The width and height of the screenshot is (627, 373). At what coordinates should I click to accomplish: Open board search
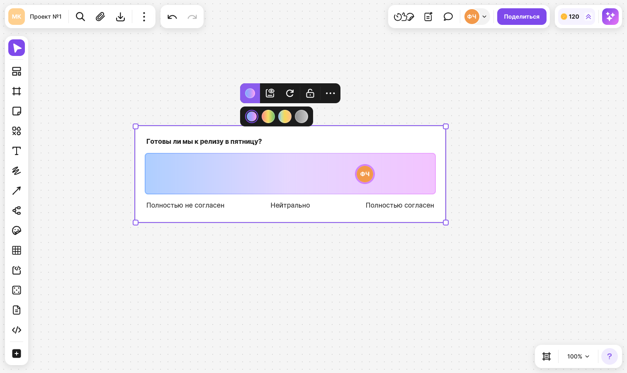click(x=80, y=17)
